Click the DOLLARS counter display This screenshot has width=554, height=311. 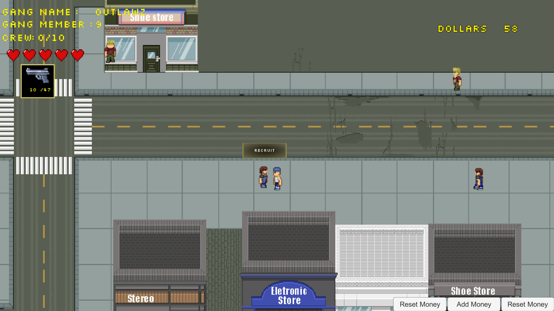coord(478,29)
